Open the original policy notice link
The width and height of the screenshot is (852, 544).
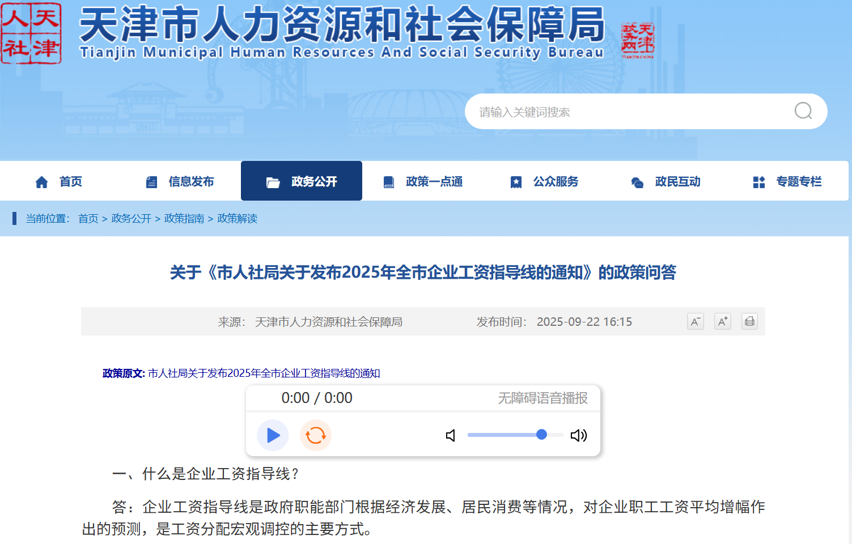tap(264, 373)
